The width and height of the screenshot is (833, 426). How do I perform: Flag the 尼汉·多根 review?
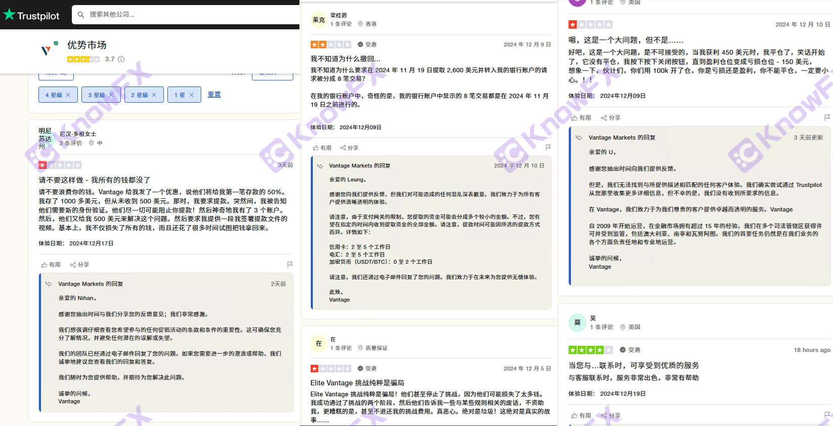(x=290, y=265)
